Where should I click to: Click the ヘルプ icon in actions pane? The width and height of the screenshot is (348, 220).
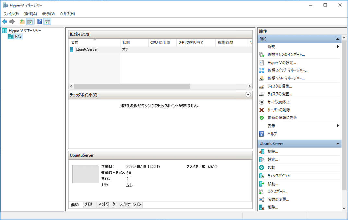click(262, 134)
